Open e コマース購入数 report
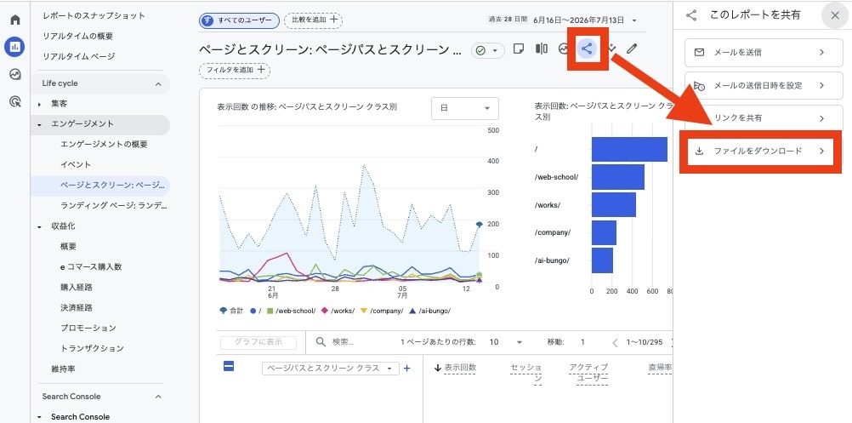The image size is (852, 423). [91, 267]
